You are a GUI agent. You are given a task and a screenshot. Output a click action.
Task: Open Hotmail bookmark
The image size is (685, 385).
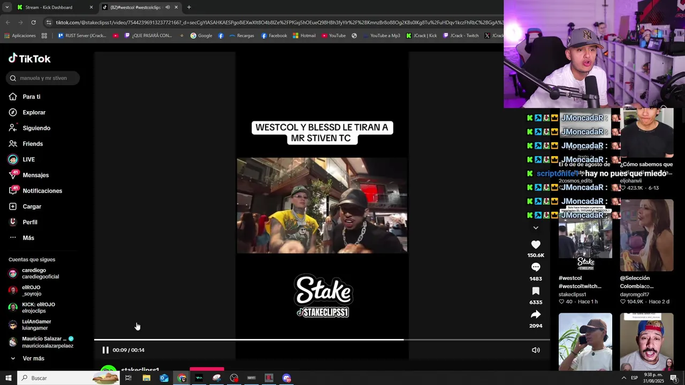pyautogui.click(x=304, y=36)
